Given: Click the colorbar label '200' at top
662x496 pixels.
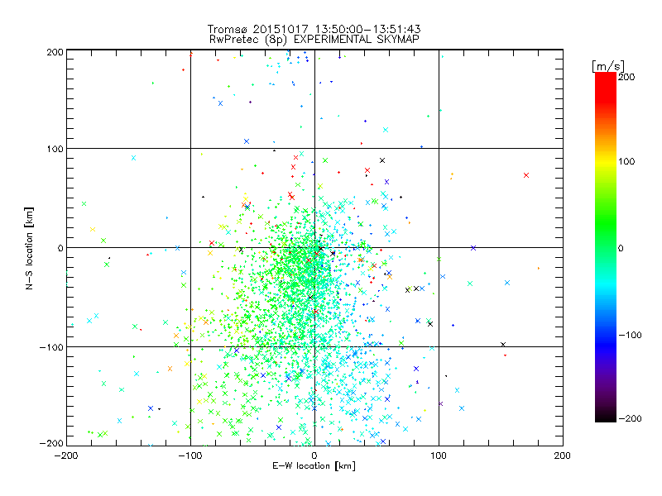Looking at the screenshot, I should (x=626, y=77).
